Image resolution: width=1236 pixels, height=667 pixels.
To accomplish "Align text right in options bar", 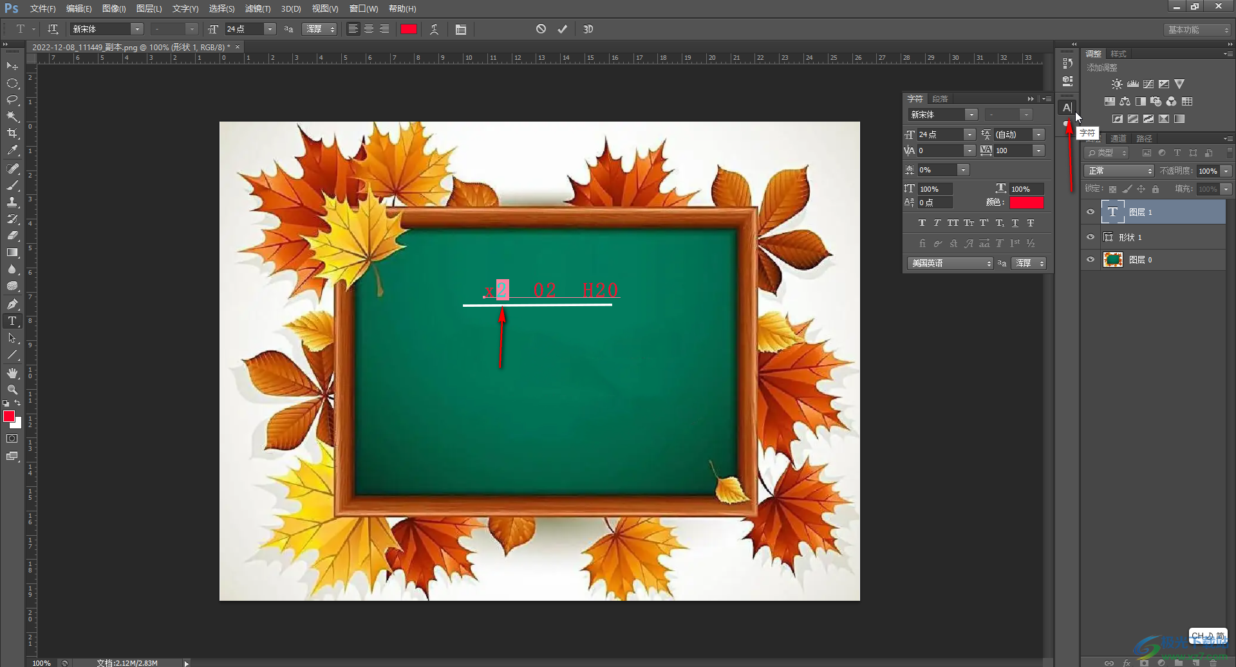I will point(384,29).
